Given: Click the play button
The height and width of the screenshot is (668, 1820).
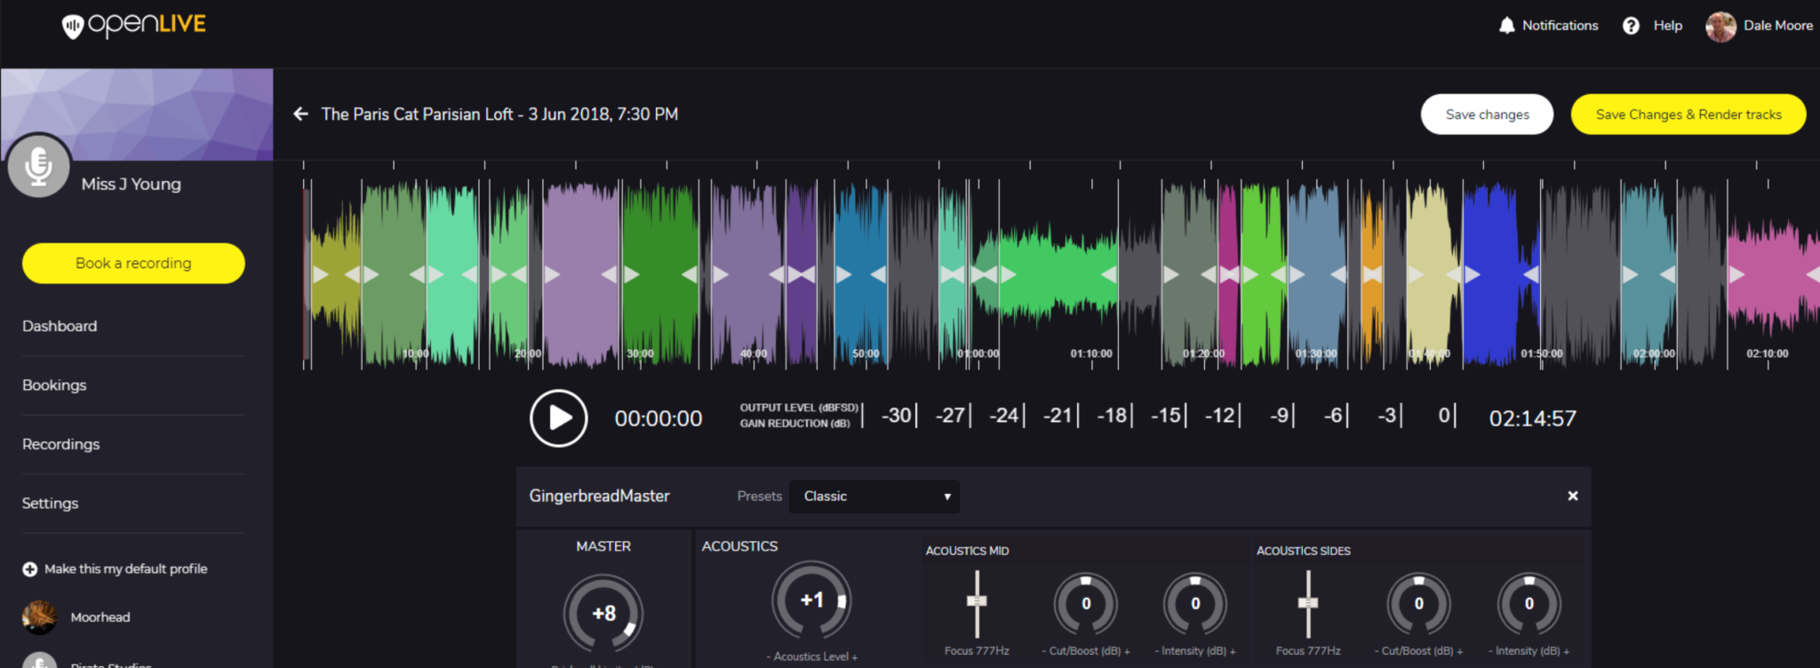Looking at the screenshot, I should [x=558, y=417].
